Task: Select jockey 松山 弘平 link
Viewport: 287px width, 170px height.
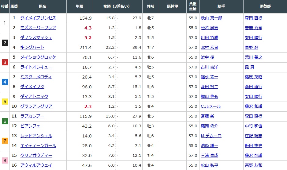Action: 209,165
